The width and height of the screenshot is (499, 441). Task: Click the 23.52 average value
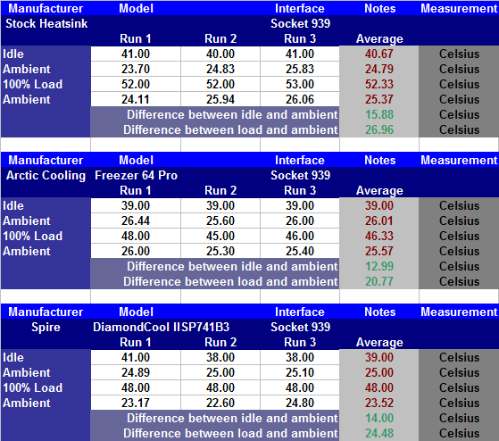379,404
